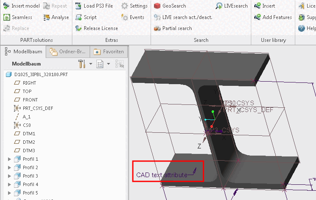Select the DTM2 plane

click(x=29, y=142)
